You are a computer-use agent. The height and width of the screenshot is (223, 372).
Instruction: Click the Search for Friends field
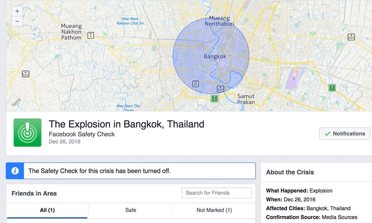click(x=217, y=193)
